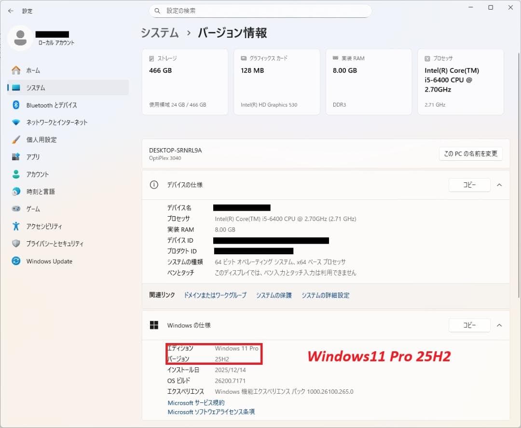
Task: Click the アカウント person icon
Action: 16,174
